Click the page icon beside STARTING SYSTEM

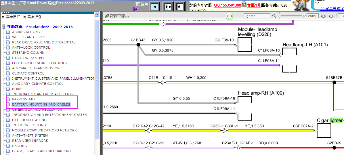pyautogui.click(x=8, y=58)
